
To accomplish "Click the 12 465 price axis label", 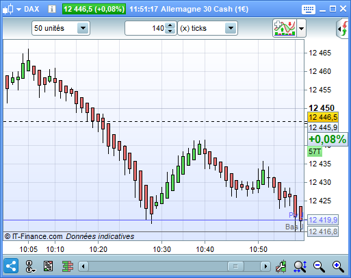I will tap(320, 53).
